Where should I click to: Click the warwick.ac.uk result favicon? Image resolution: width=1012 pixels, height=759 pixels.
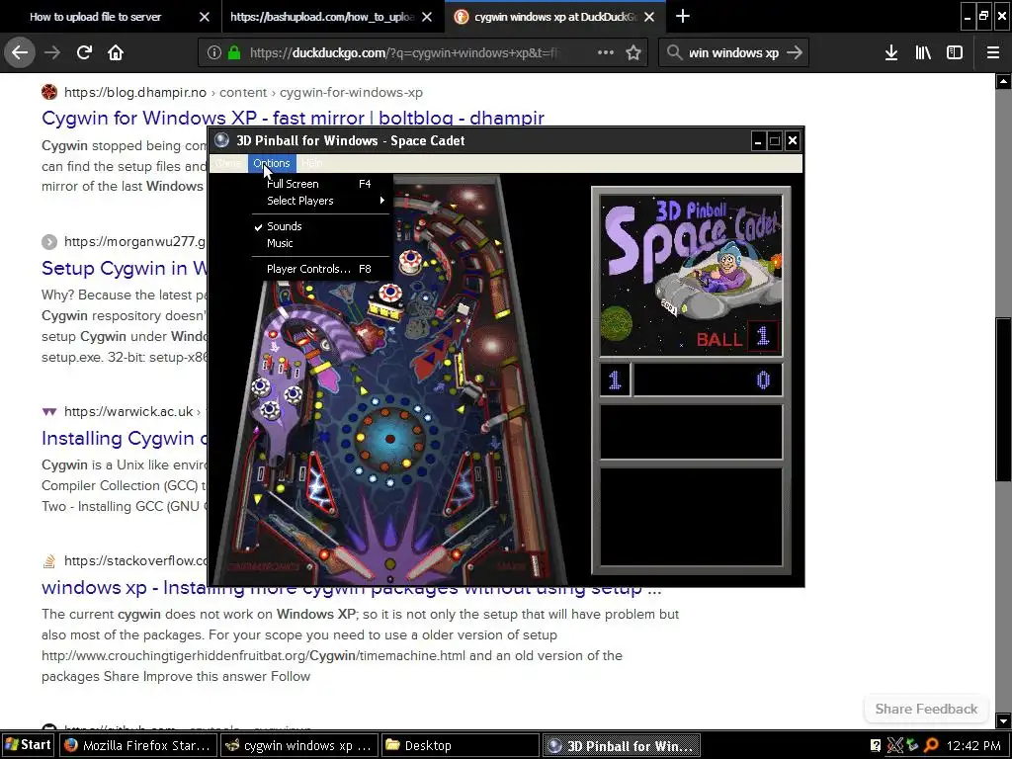click(49, 412)
